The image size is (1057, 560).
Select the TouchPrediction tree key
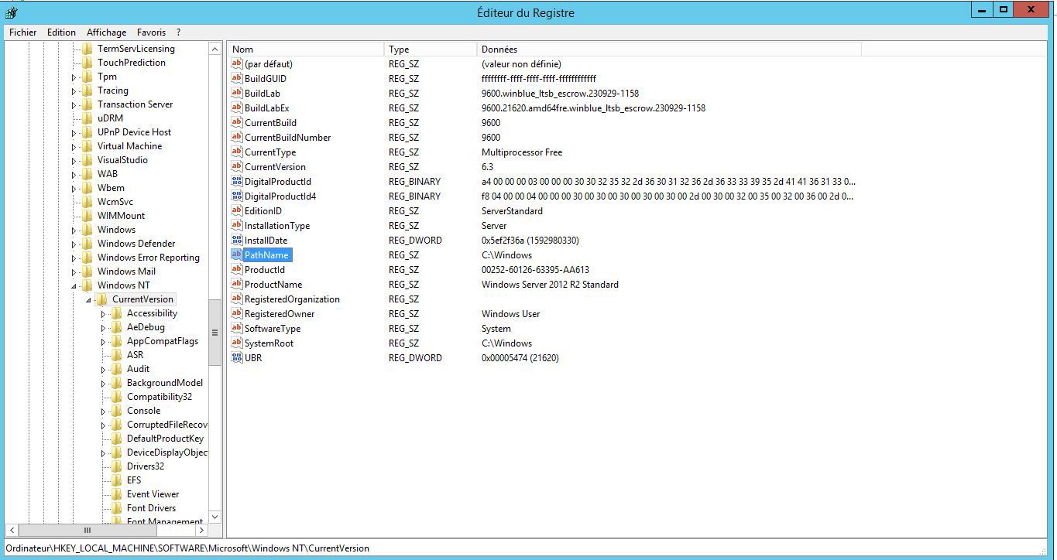[x=132, y=63]
